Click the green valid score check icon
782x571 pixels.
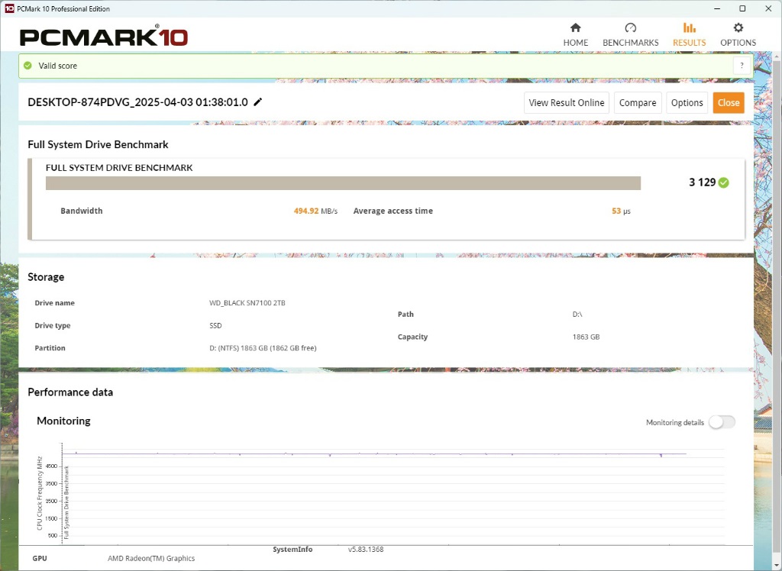coord(28,66)
